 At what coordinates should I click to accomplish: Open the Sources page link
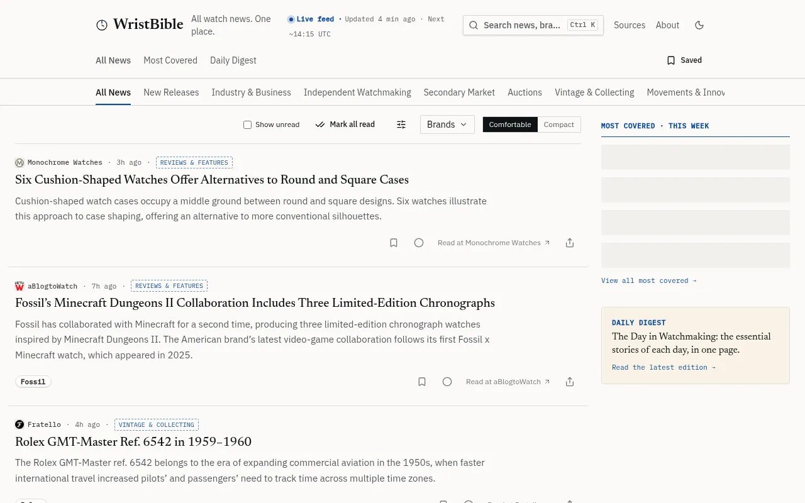point(630,25)
